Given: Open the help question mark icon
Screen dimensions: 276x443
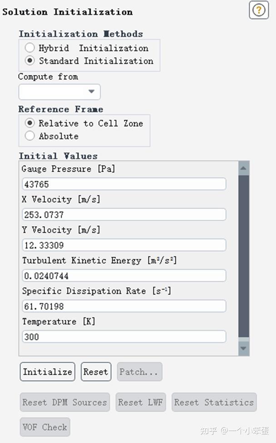Looking at the screenshot, I should click(x=259, y=10).
